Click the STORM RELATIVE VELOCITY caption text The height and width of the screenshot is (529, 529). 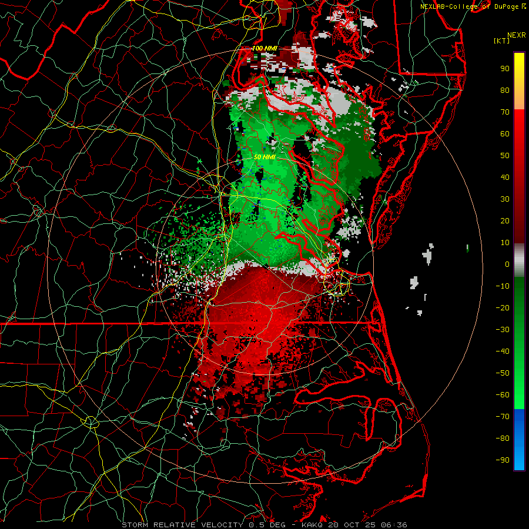(x=183, y=525)
